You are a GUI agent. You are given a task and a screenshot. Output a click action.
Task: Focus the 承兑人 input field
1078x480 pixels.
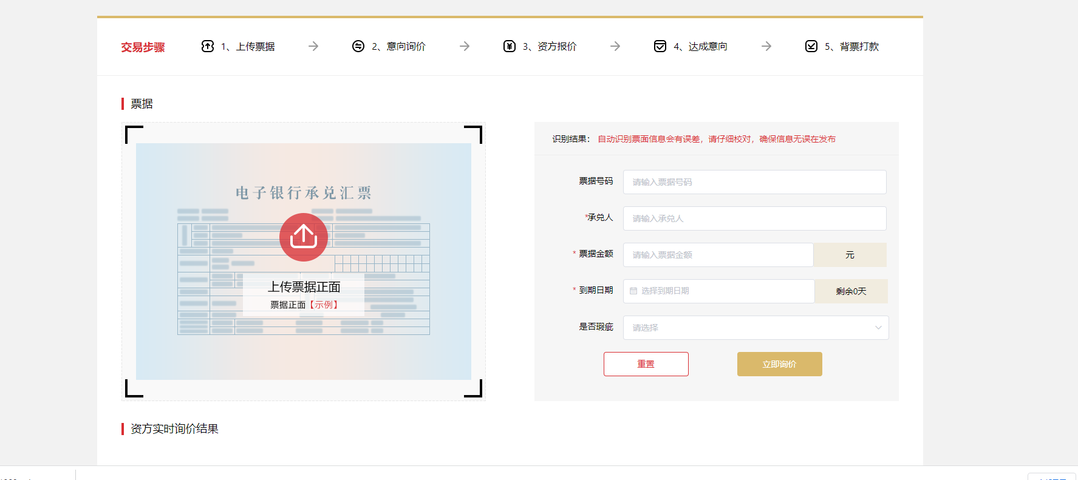[x=755, y=218]
